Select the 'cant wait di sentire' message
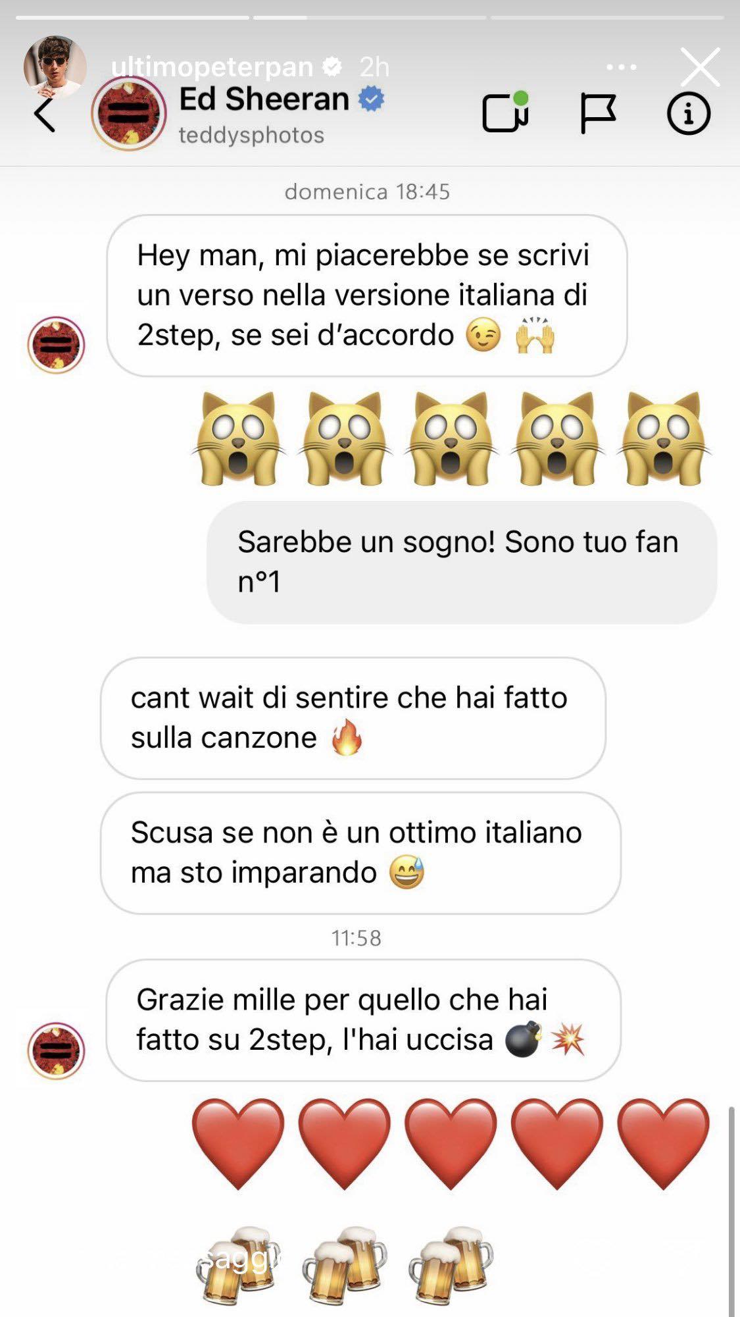The height and width of the screenshot is (1317, 740). [353, 718]
